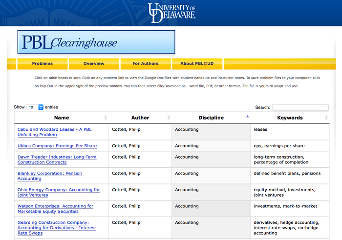The height and width of the screenshot is (240, 342).
Task: Select 'leases' keyword cell
Action: tap(290, 132)
